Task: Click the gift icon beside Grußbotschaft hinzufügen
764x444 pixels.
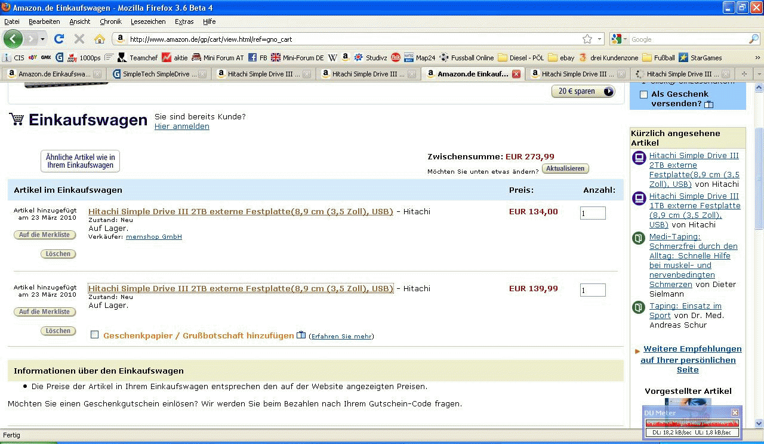Action: (x=301, y=335)
